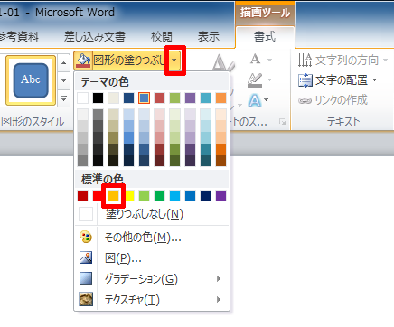Viewport: 394px width, 327px height.
Task: Open the text effects dropdown arrow
Action: [x=266, y=99]
